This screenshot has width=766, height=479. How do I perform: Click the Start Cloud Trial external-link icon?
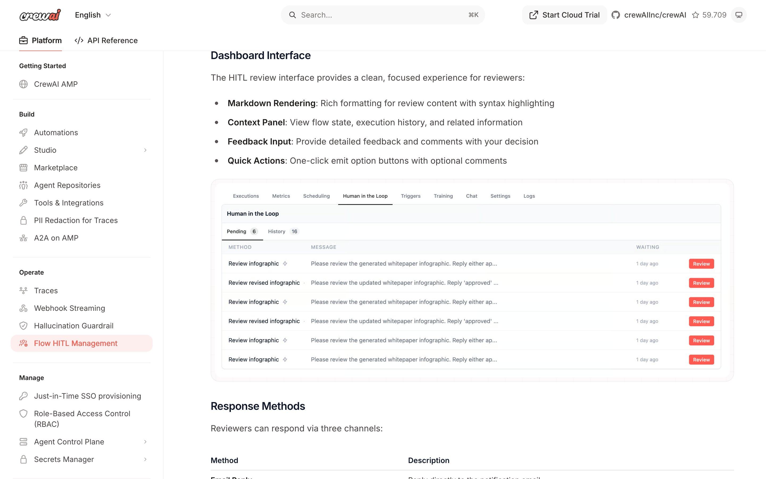[534, 15]
